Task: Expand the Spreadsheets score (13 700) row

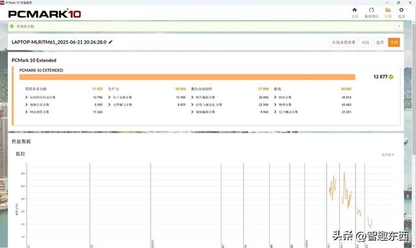Action: coord(147,97)
